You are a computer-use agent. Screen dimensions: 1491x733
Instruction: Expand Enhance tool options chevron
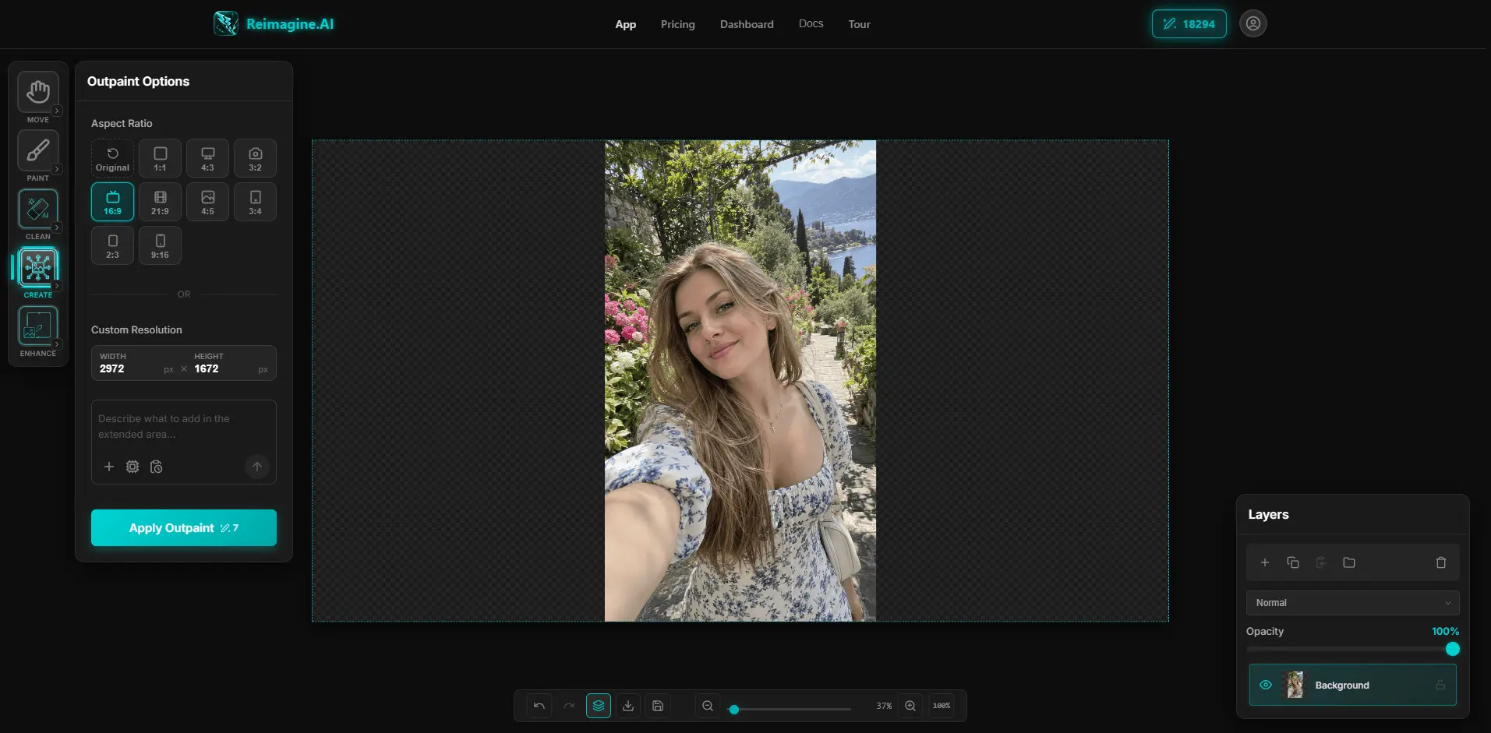57,344
